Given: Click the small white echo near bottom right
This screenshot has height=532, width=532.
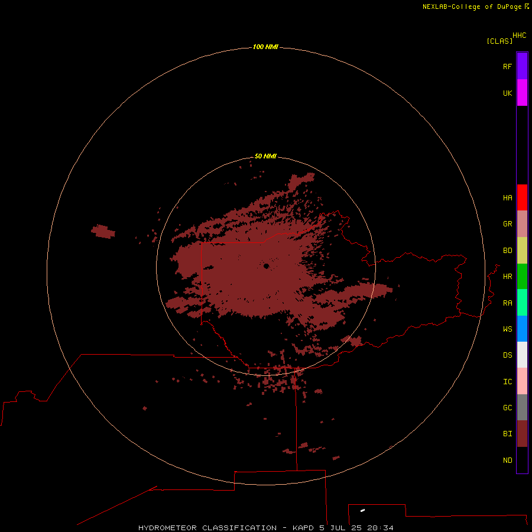Looking at the screenshot, I should [x=362, y=510].
